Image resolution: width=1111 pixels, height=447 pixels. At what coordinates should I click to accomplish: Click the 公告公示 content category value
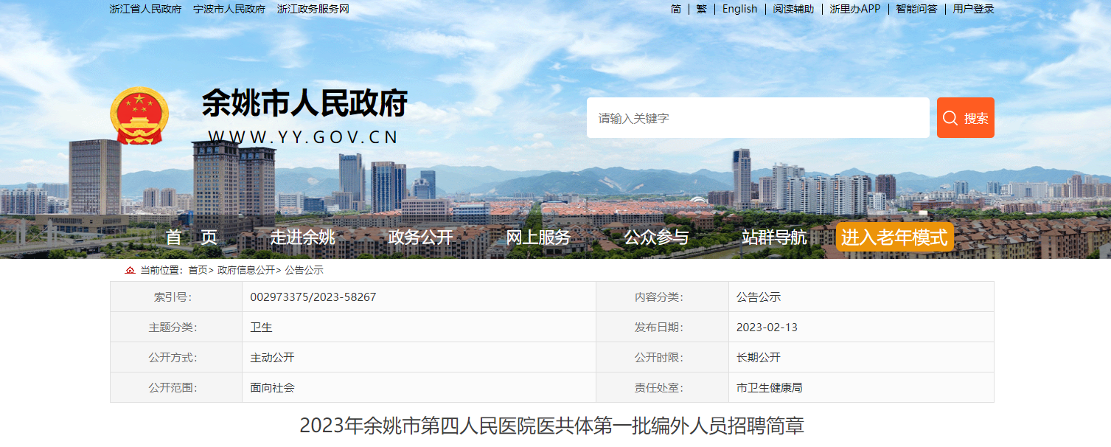pos(758,297)
